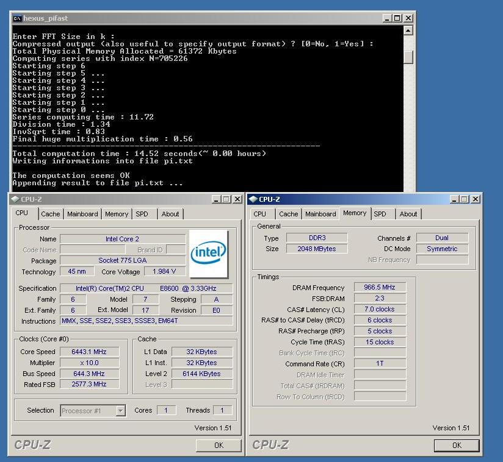Screen dimensions: 503x462
Task: Click the Ext. Model value 17
Action: tap(146, 310)
